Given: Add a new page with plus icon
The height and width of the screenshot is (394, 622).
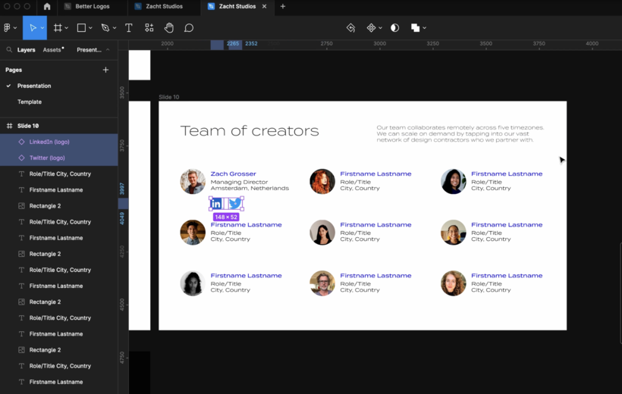Looking at the screenshot, I should point(105,70).
